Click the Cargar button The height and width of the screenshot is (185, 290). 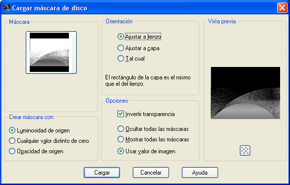click(102, 173)
